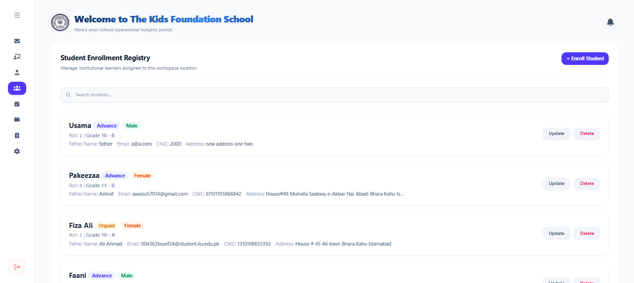Click Usama's 'Grade 10 - B' text

pos(100,135)
